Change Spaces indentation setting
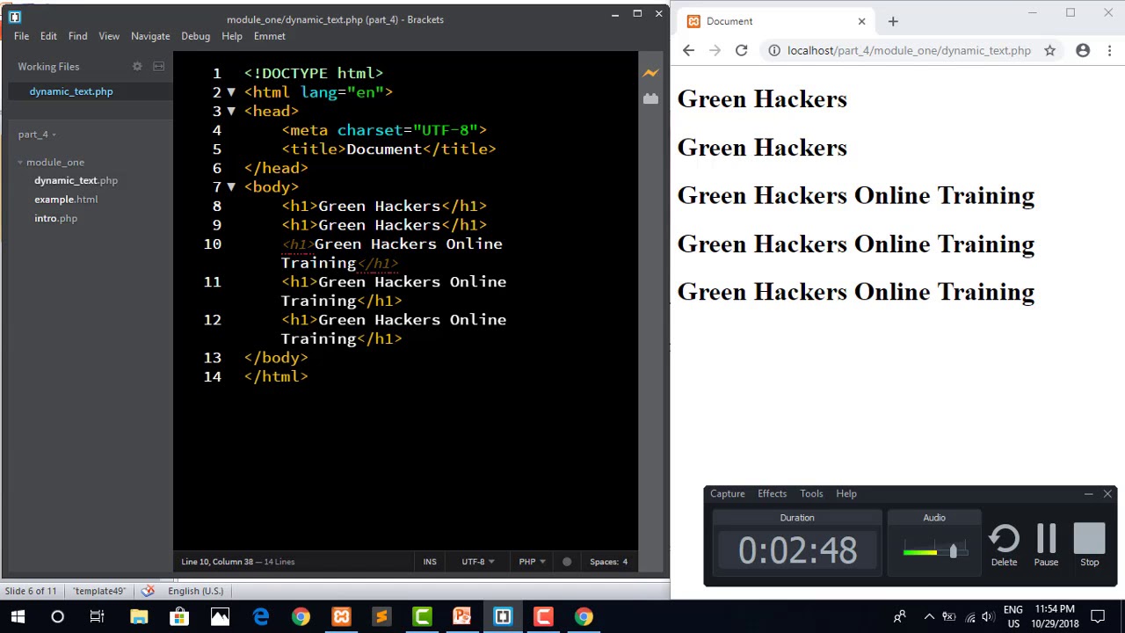 [608, 562]
